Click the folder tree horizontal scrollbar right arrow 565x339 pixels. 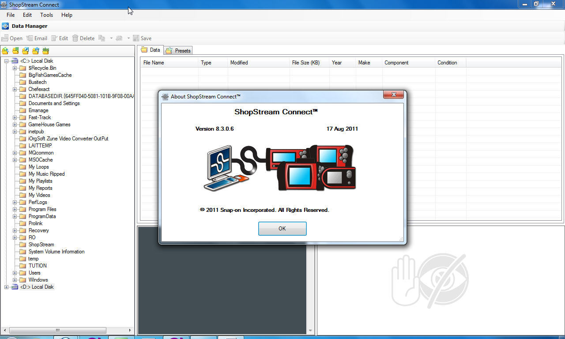[x=130, y=330]
